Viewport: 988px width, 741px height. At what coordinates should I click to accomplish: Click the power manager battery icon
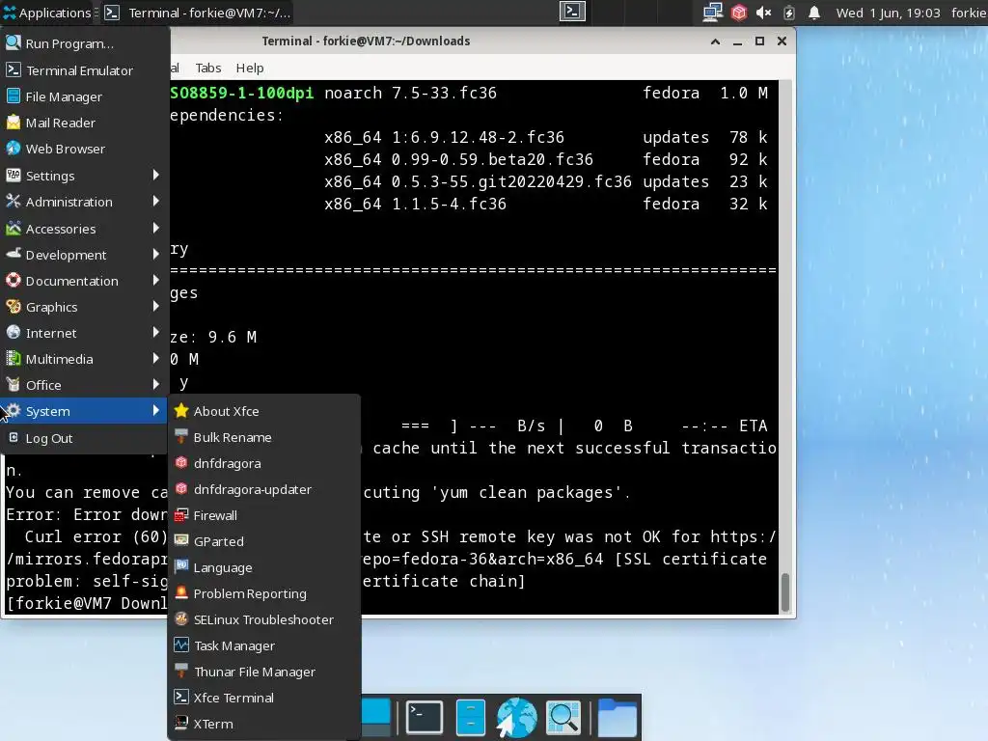(789, 13)
